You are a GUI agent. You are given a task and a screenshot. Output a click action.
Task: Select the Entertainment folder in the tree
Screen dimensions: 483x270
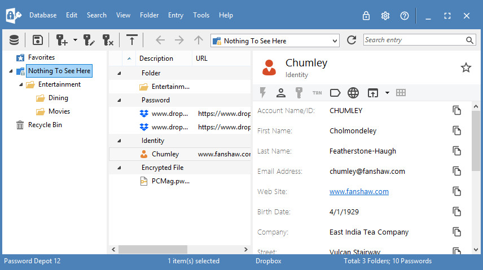[x=59, y=84]
